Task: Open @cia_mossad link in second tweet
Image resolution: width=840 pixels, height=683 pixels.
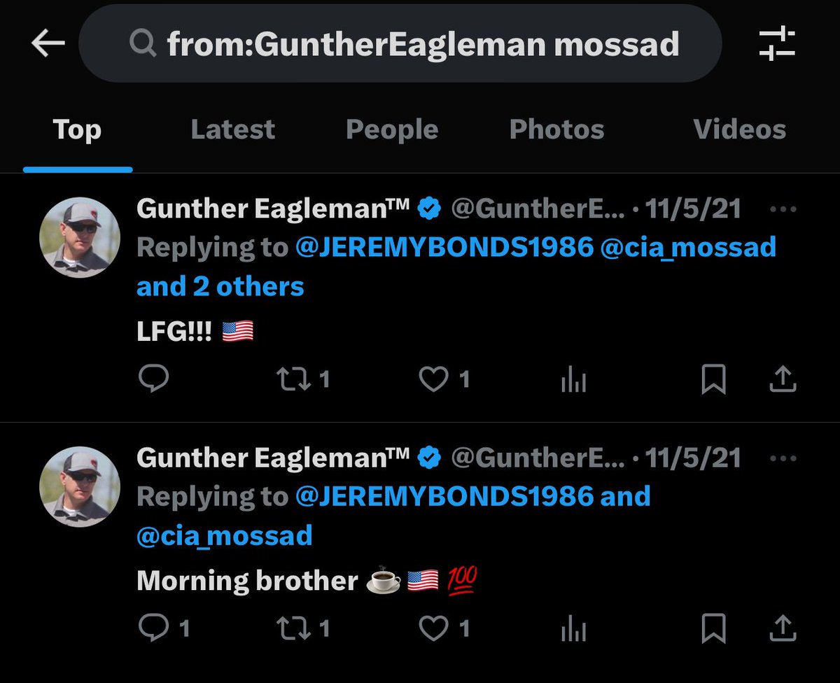Action: [x=225, y=536]
